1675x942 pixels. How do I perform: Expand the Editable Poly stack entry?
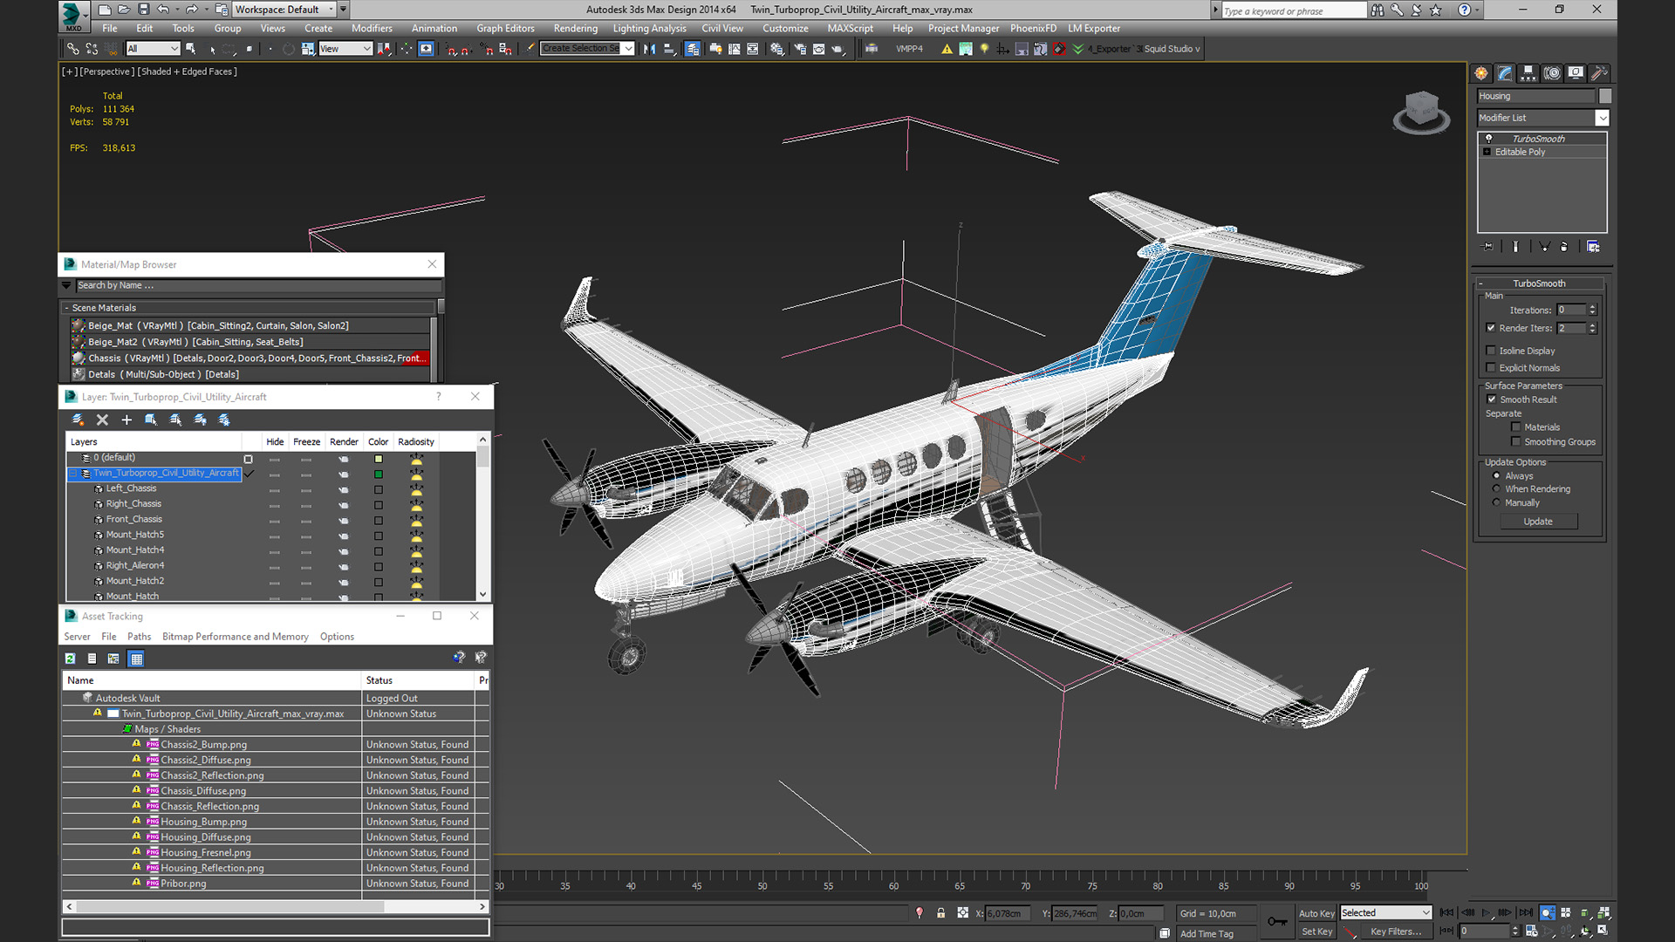pyautogui.click(x=1487, y=152)
